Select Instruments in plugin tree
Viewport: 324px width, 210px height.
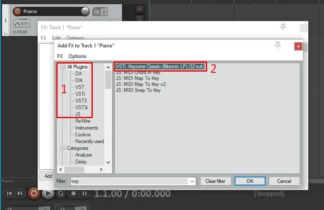(x=86, y=128)
